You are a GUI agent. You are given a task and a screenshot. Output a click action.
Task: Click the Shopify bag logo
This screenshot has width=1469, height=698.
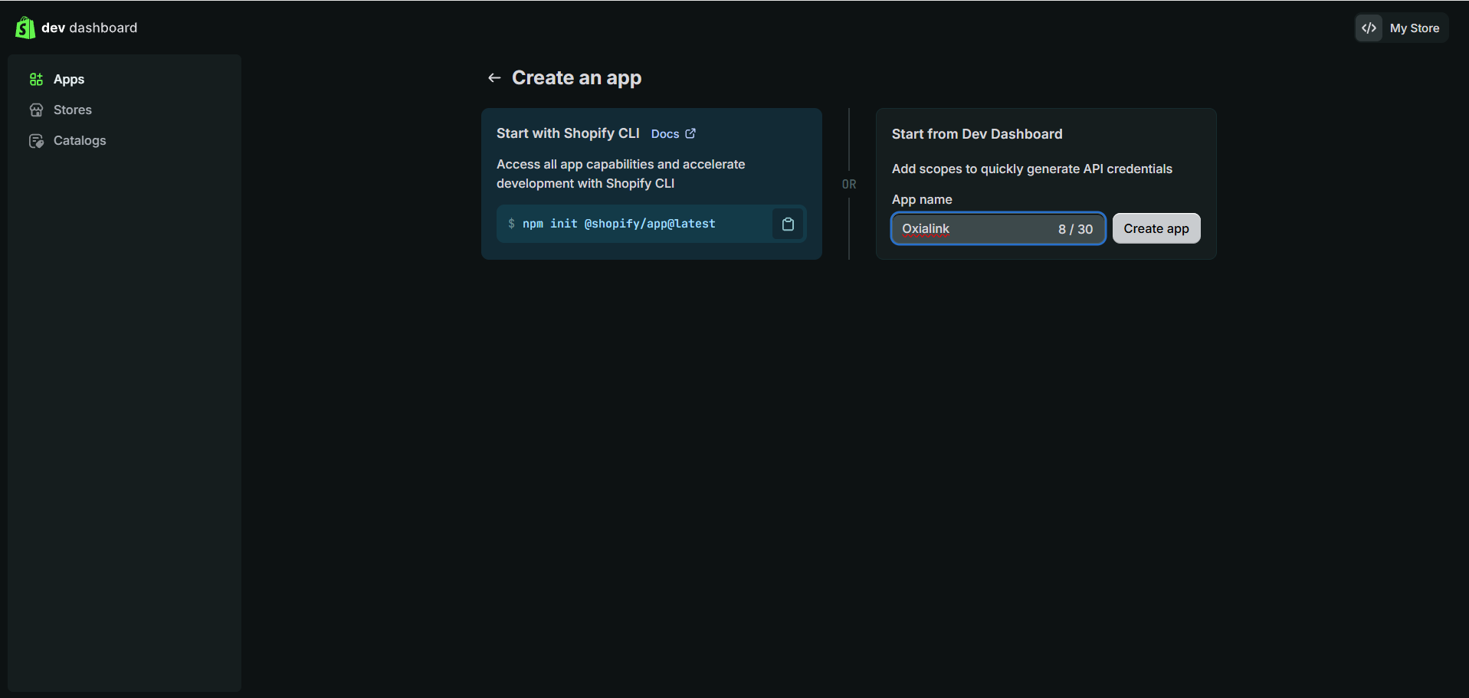click(x=25, y=28)
